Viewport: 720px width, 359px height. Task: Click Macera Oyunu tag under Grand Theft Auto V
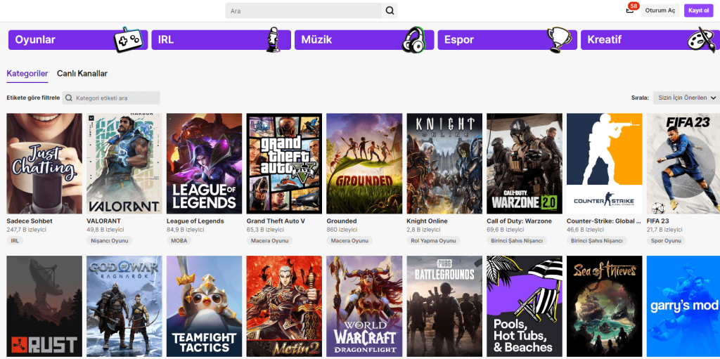tap(269, 240)
